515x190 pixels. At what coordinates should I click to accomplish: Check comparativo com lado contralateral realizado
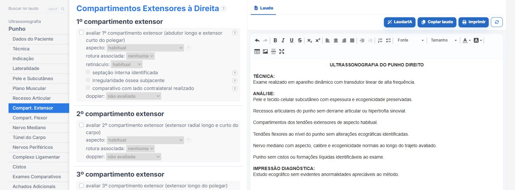pos(88,88)
